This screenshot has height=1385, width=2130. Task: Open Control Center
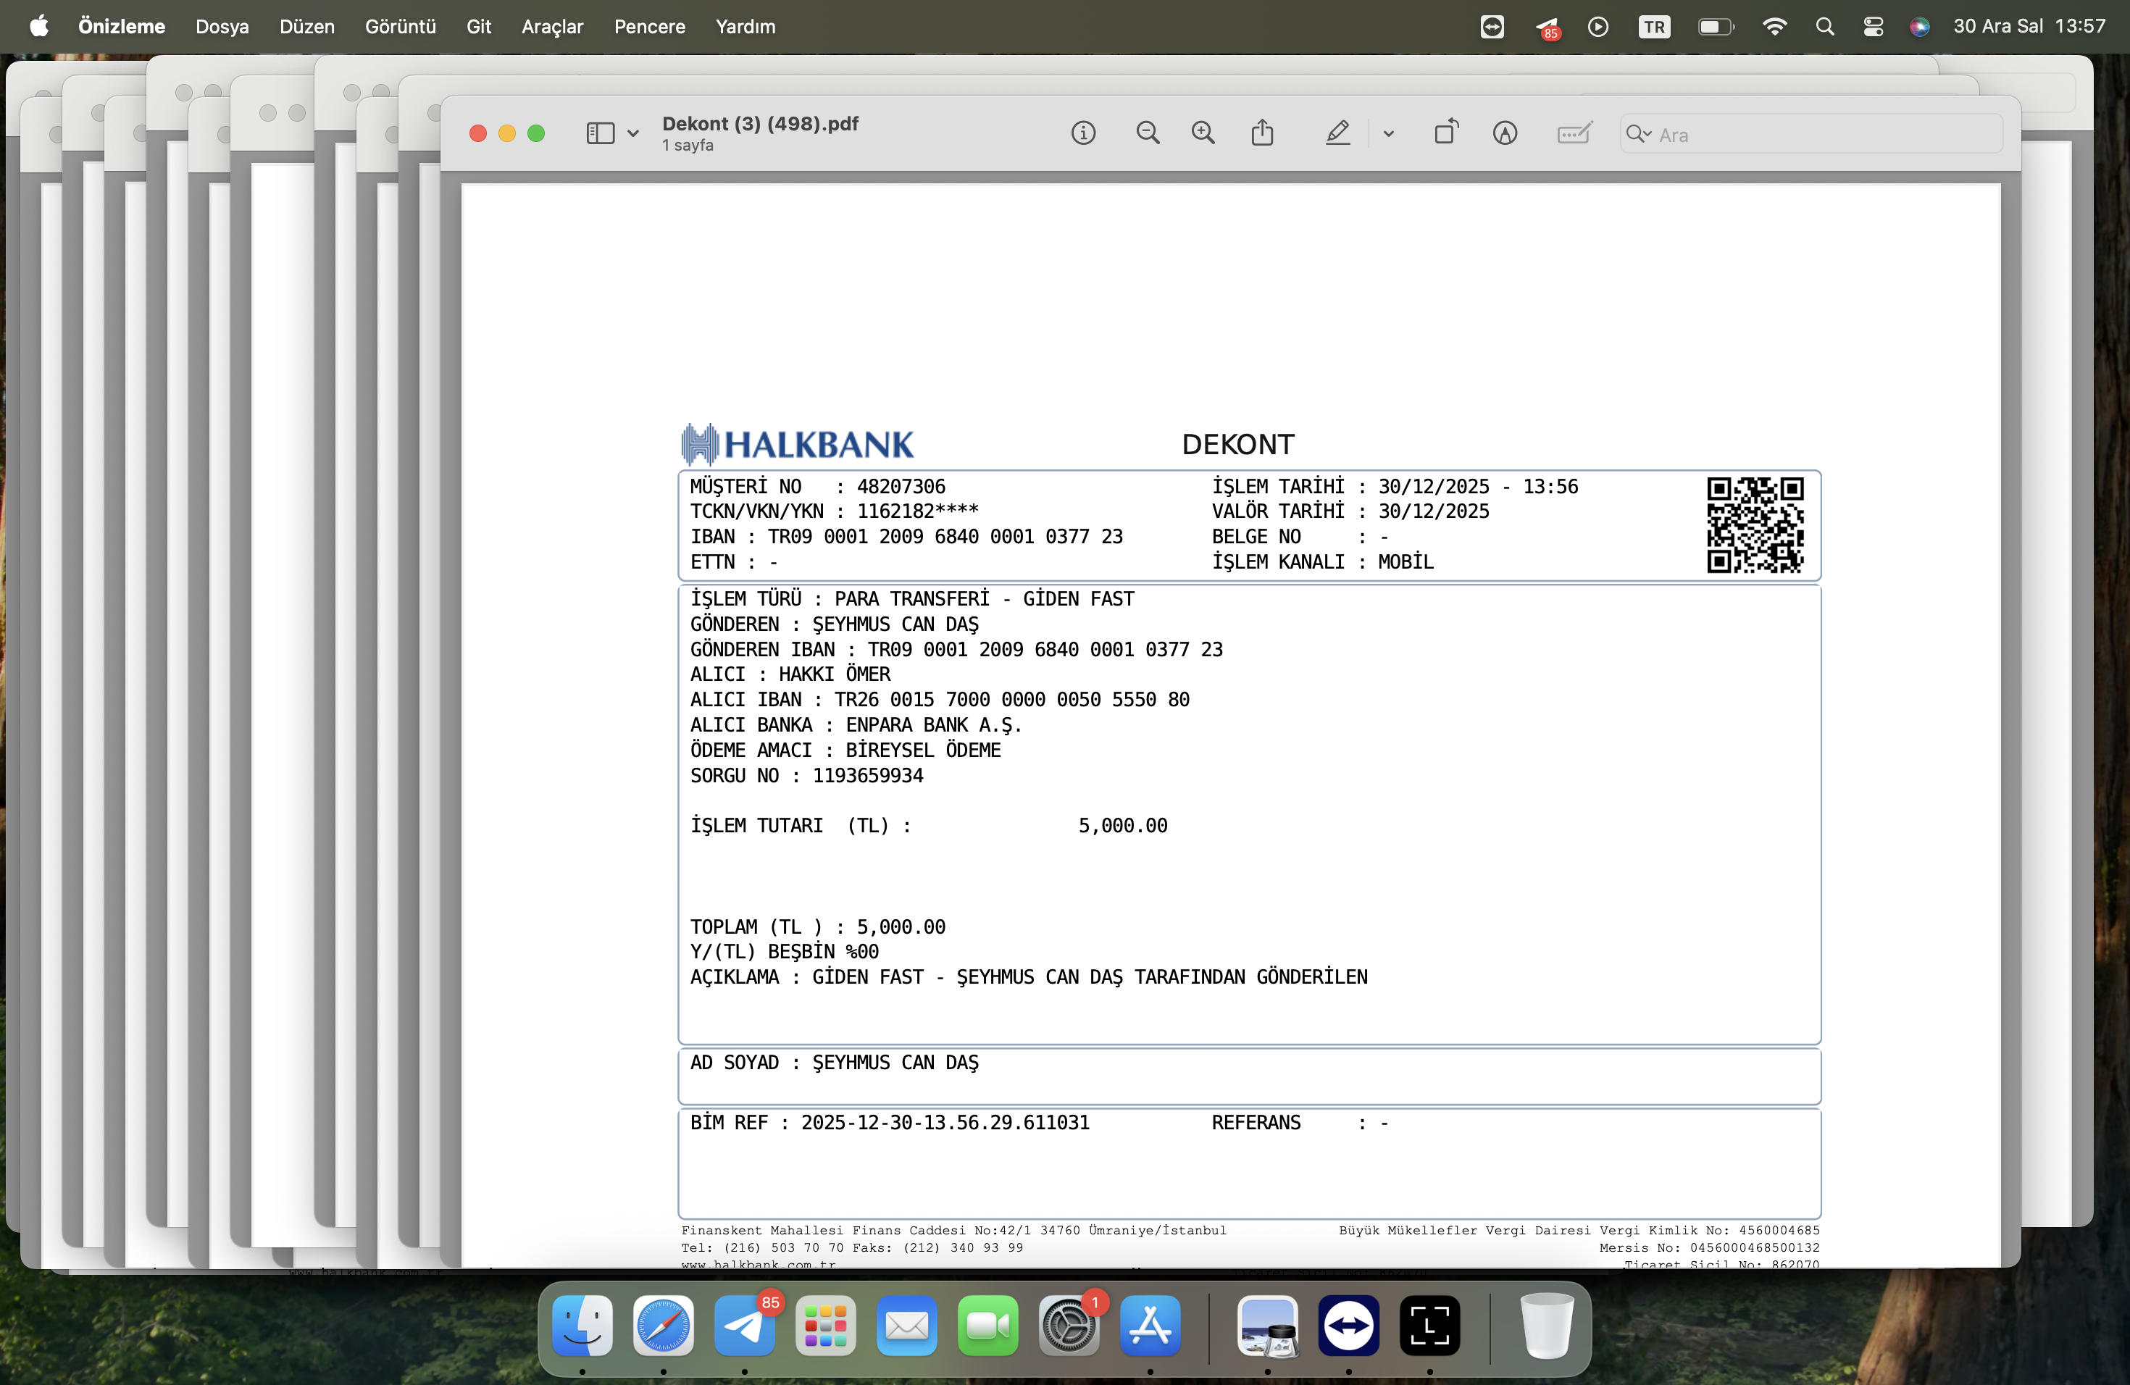pyautogui.click(x=1873, y=27)
